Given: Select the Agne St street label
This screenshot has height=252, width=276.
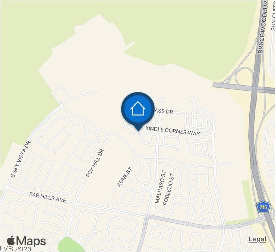Looking at the screenshot, I should tap(125, 177).
